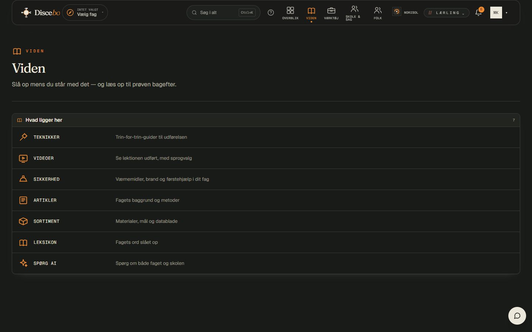
Task: Click the Viden book icon in heading
Action: (17, 51)
